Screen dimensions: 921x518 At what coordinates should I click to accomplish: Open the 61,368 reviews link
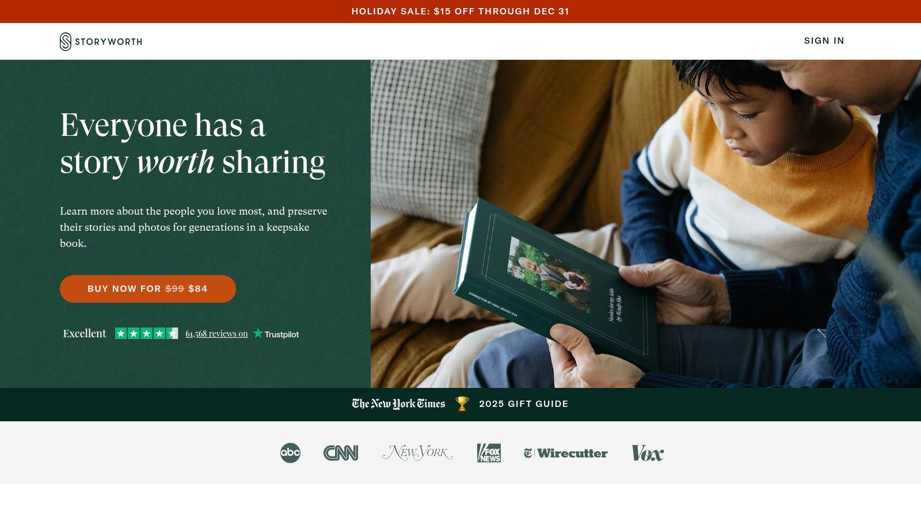216,334
